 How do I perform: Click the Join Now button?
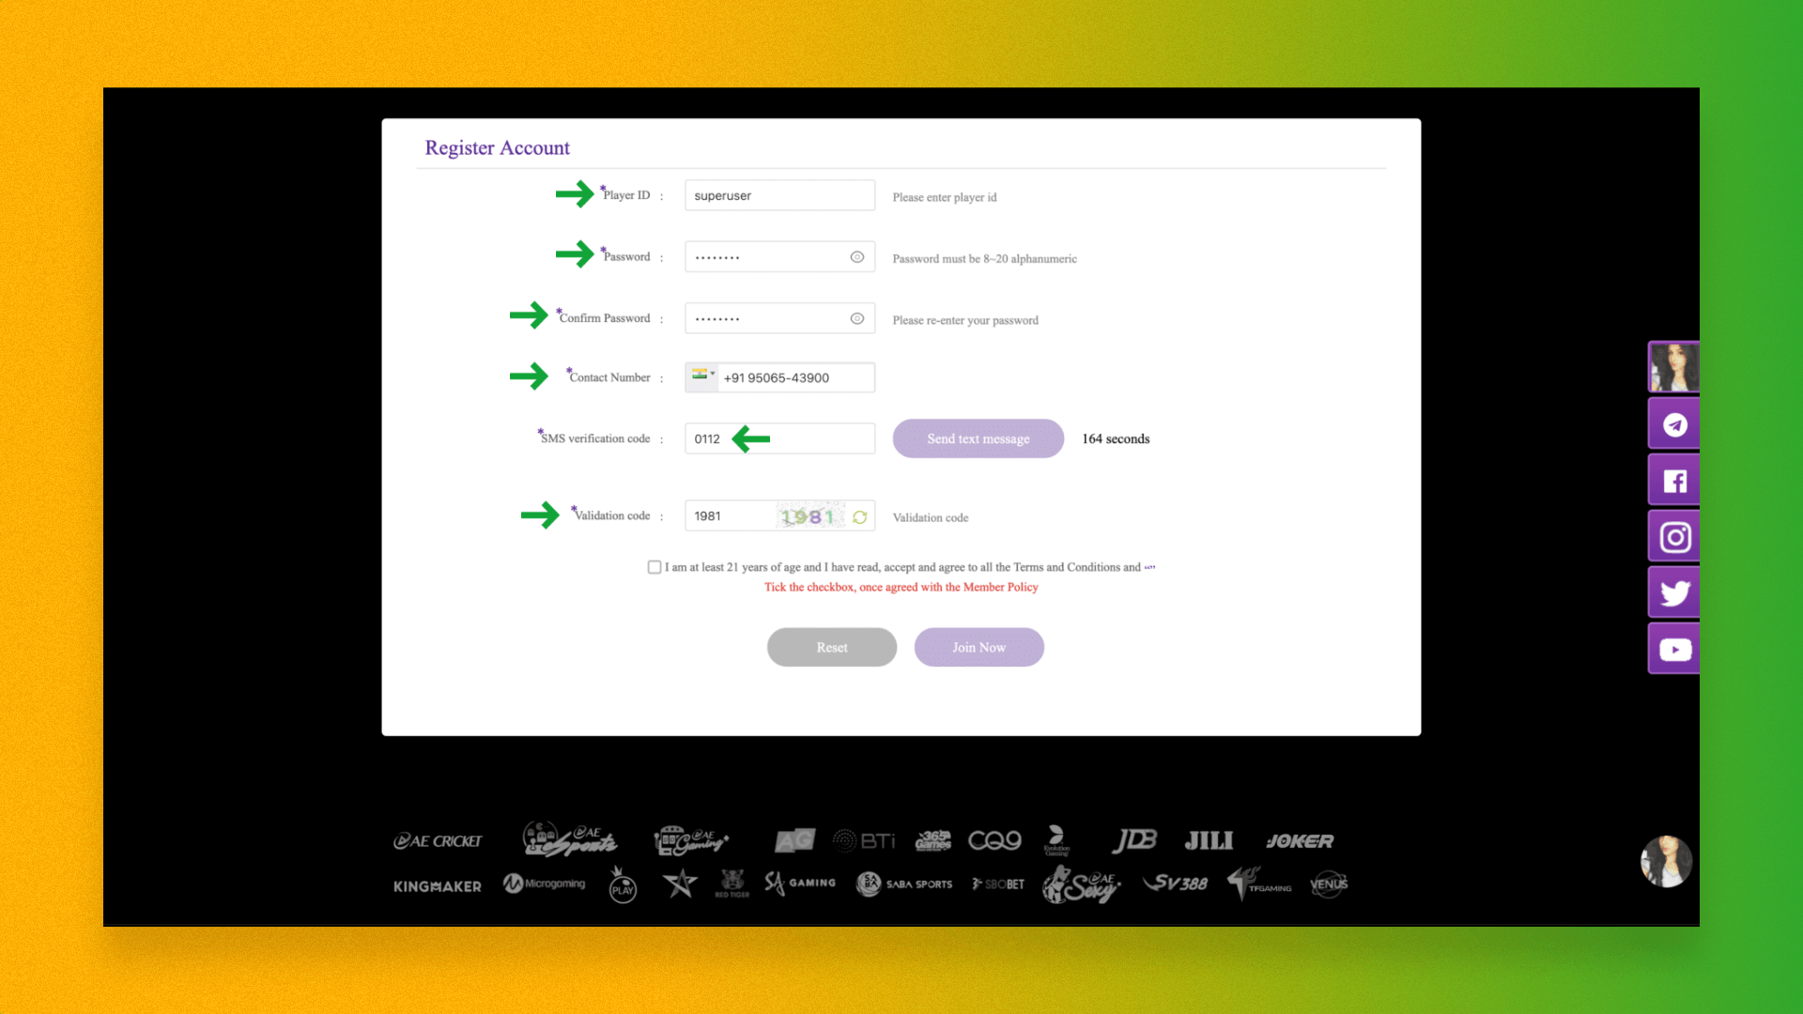(979, 646)
